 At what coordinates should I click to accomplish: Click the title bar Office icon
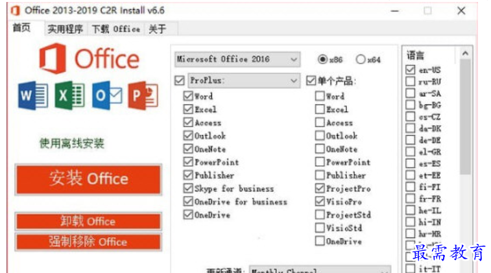click(15, 10)
